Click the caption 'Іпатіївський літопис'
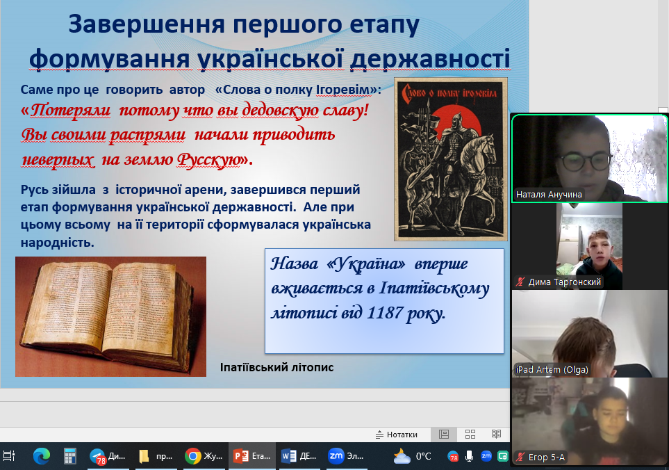 [277, 367]
